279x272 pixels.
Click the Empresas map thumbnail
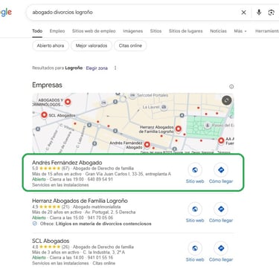coord(133,123)
